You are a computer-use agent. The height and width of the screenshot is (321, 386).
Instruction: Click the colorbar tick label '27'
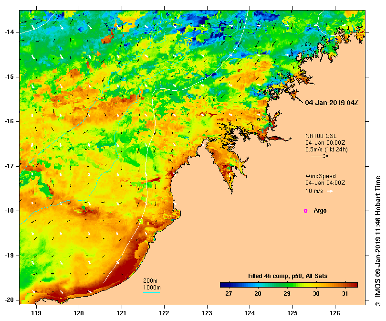coord(229,294)
